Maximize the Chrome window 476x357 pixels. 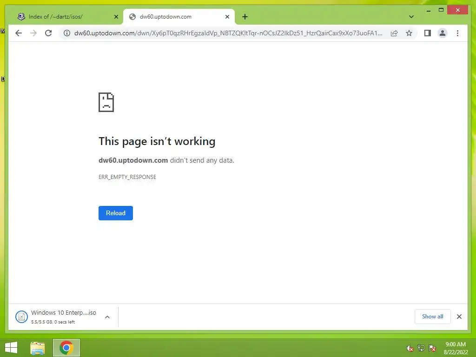pos(441,10)
